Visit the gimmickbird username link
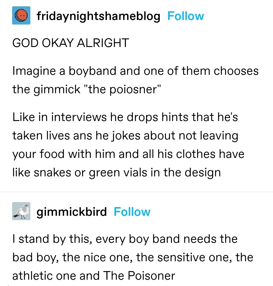Viewport: 273px width, 286px height. coord(72,212)
